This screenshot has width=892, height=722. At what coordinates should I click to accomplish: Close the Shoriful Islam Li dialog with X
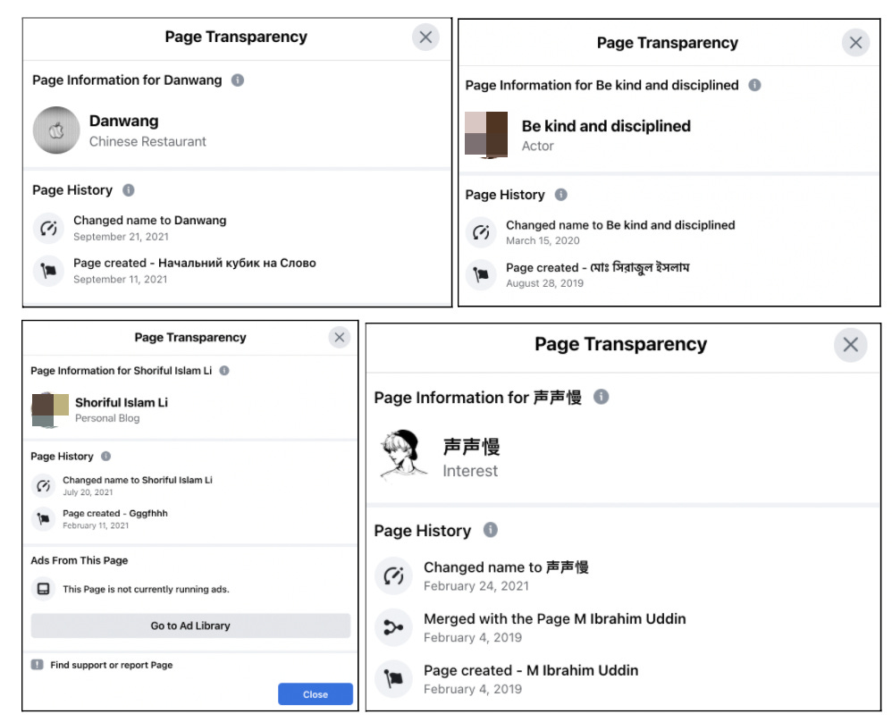coord(340,338)
